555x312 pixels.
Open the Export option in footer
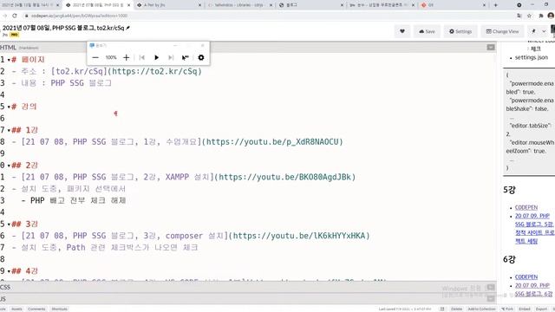coord(541,309)
